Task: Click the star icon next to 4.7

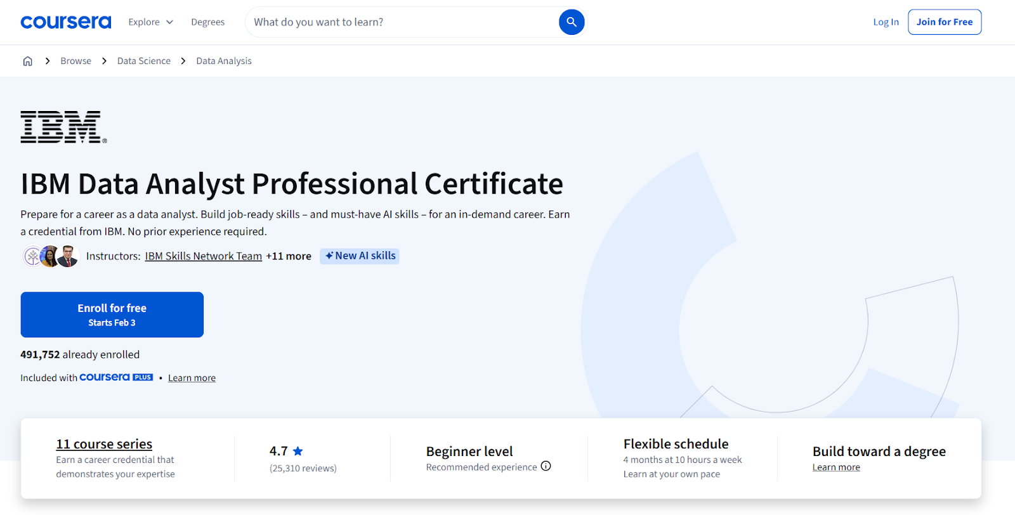Action: tap(298, 451)
